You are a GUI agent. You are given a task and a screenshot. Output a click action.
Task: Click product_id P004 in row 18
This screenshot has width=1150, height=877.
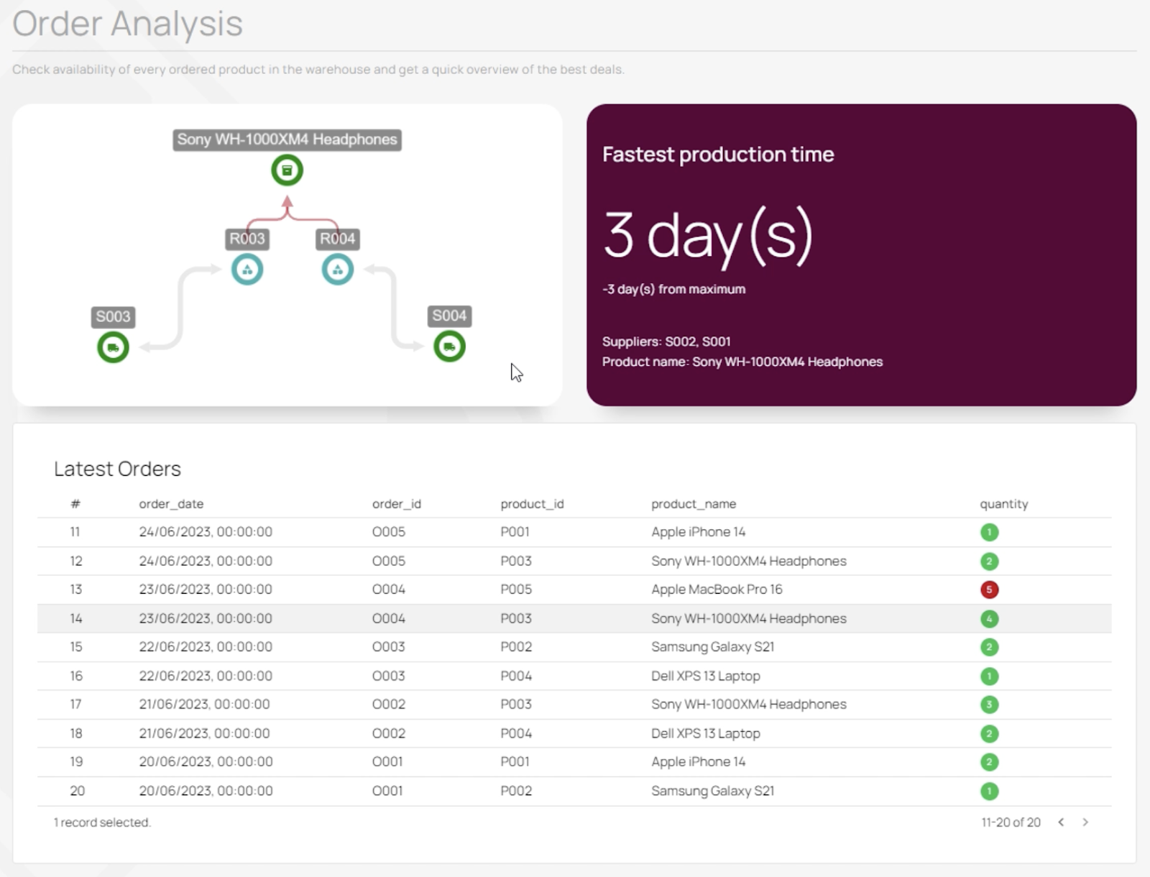pyautogui.click(x=516, y=733)
